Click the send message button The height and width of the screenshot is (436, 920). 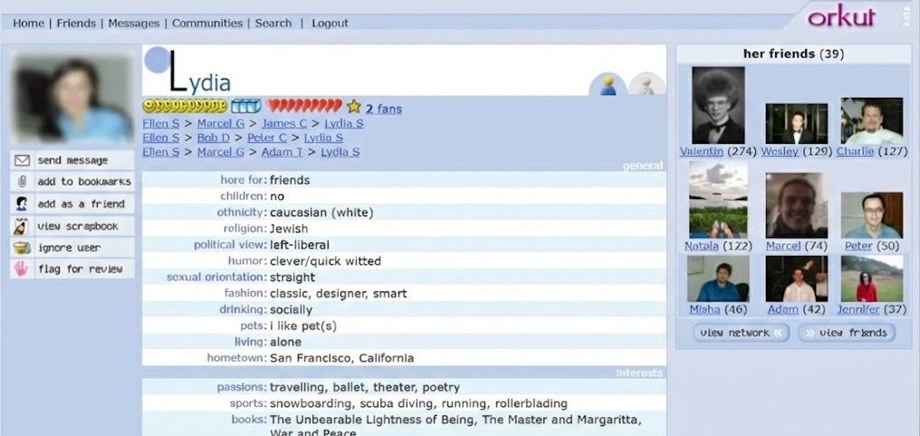tap(72, 160)
